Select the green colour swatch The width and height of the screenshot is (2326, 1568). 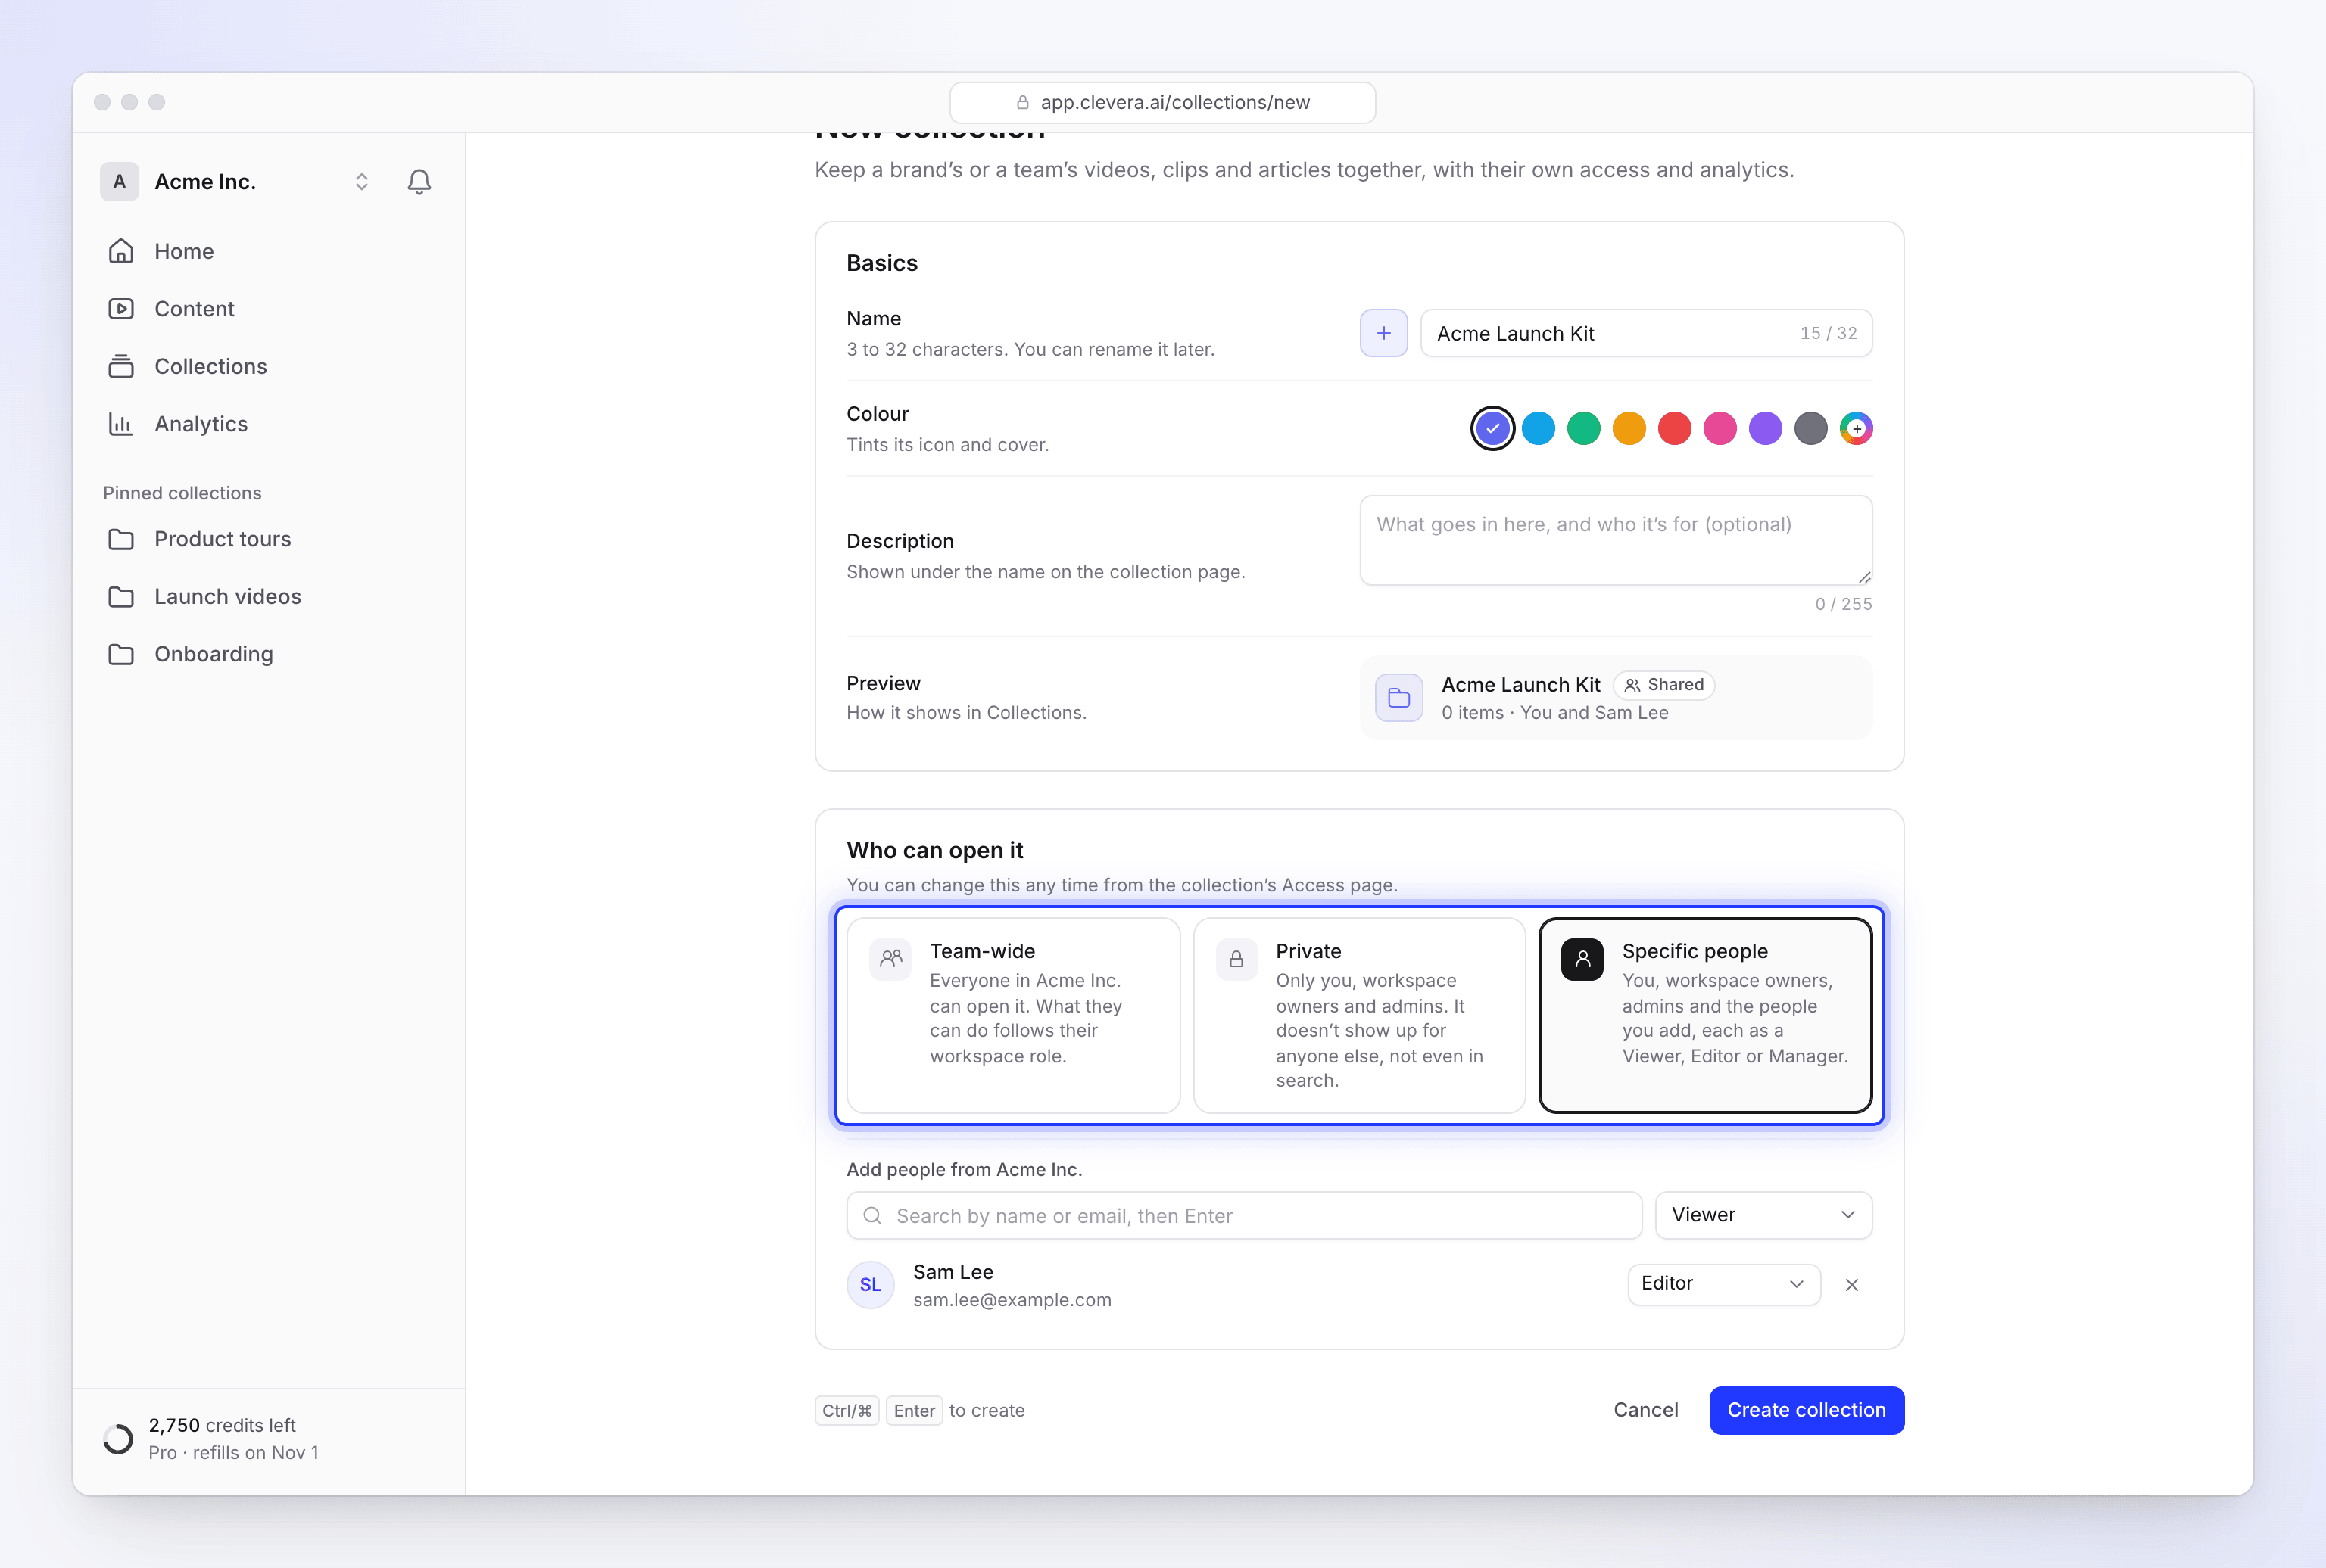1584,428
